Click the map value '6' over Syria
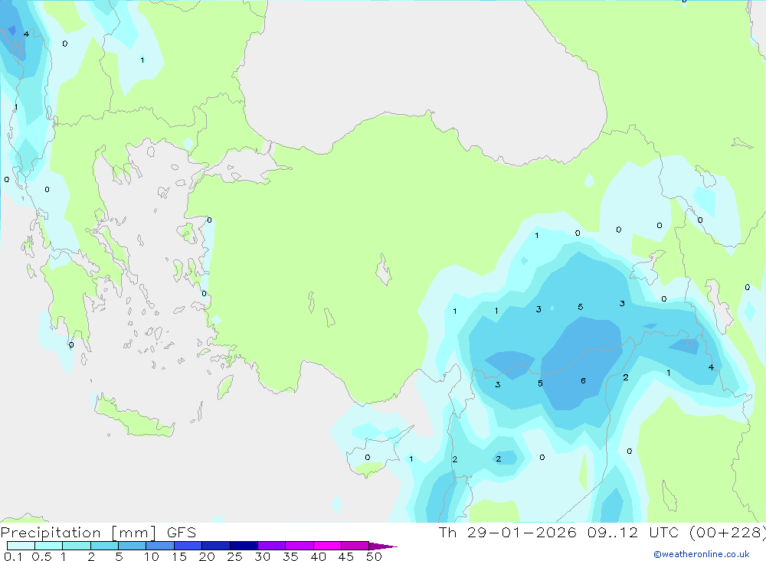This screenshot has width=766, height=561. tap(583, 381)
